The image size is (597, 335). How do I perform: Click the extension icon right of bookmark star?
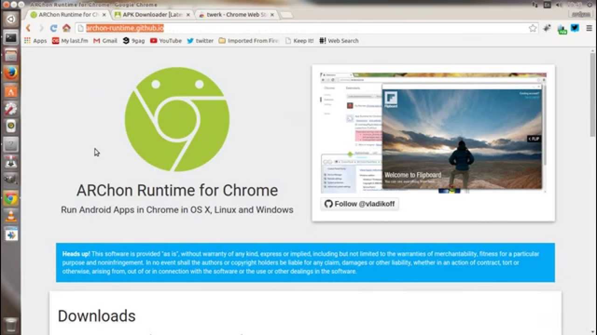[548, 28]
